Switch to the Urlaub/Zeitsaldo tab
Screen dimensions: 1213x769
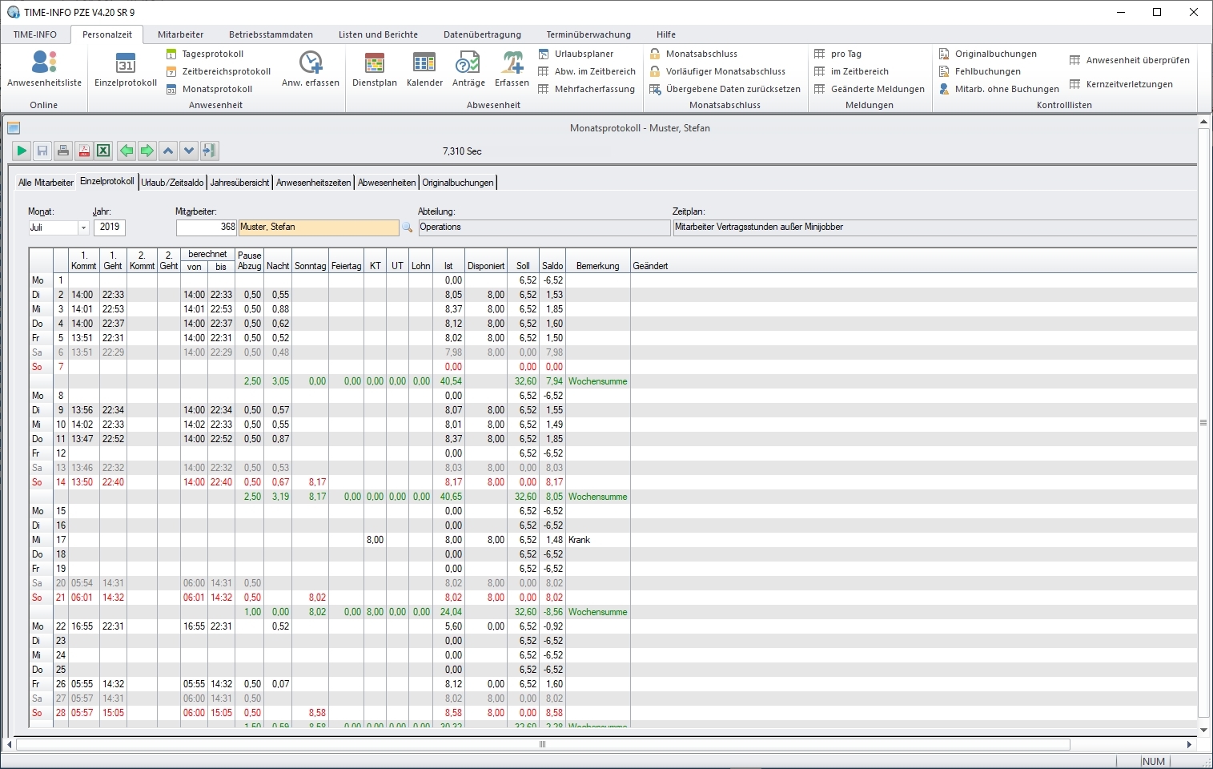[172, 183]
